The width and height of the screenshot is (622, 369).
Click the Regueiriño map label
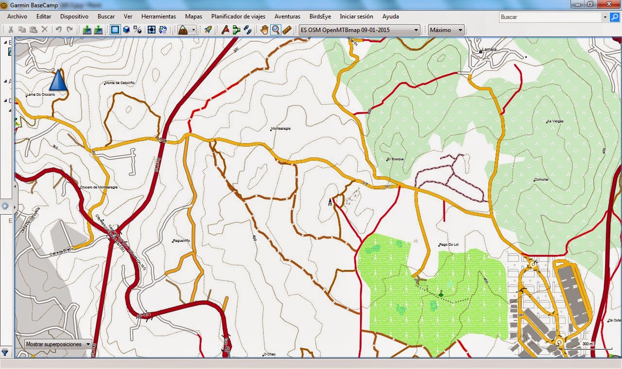tap(181, 241)
